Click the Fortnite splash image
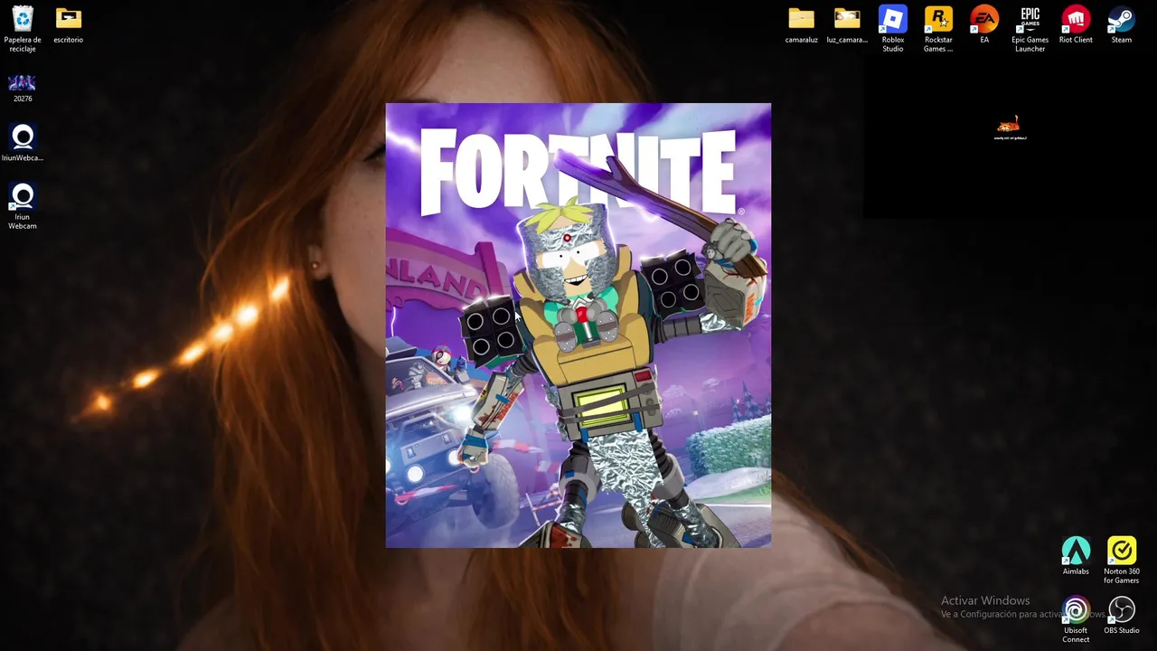The width and height of the screenshot is (1157, 651). point(578,325)
